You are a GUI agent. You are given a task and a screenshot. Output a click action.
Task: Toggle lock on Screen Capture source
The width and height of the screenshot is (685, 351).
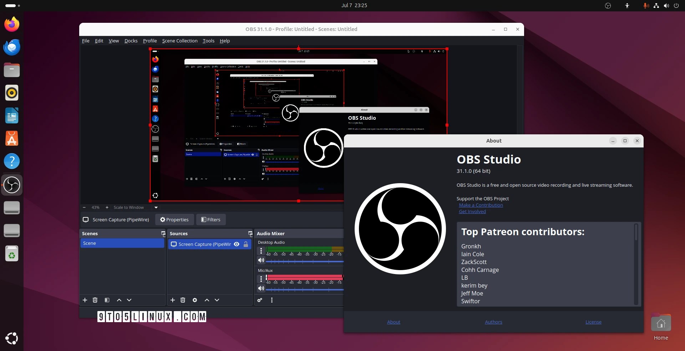click(x=246, y=244)
